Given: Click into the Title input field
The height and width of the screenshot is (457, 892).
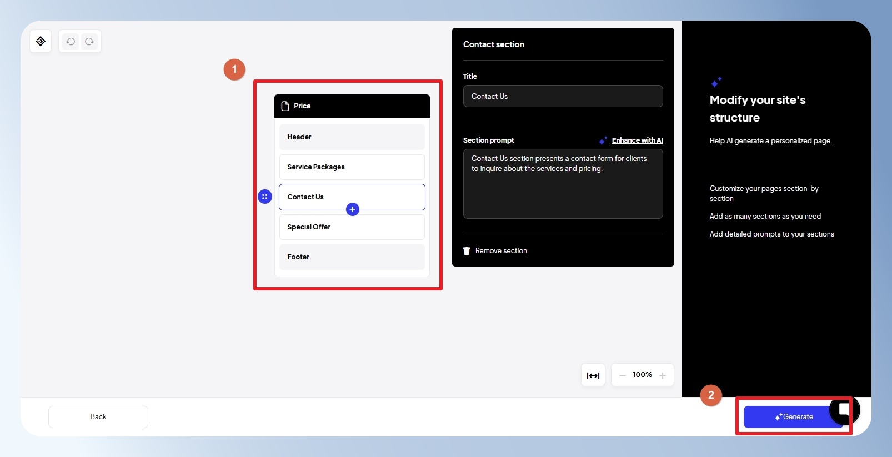Looking at the screenshot, I should click(x=563, y=96).
